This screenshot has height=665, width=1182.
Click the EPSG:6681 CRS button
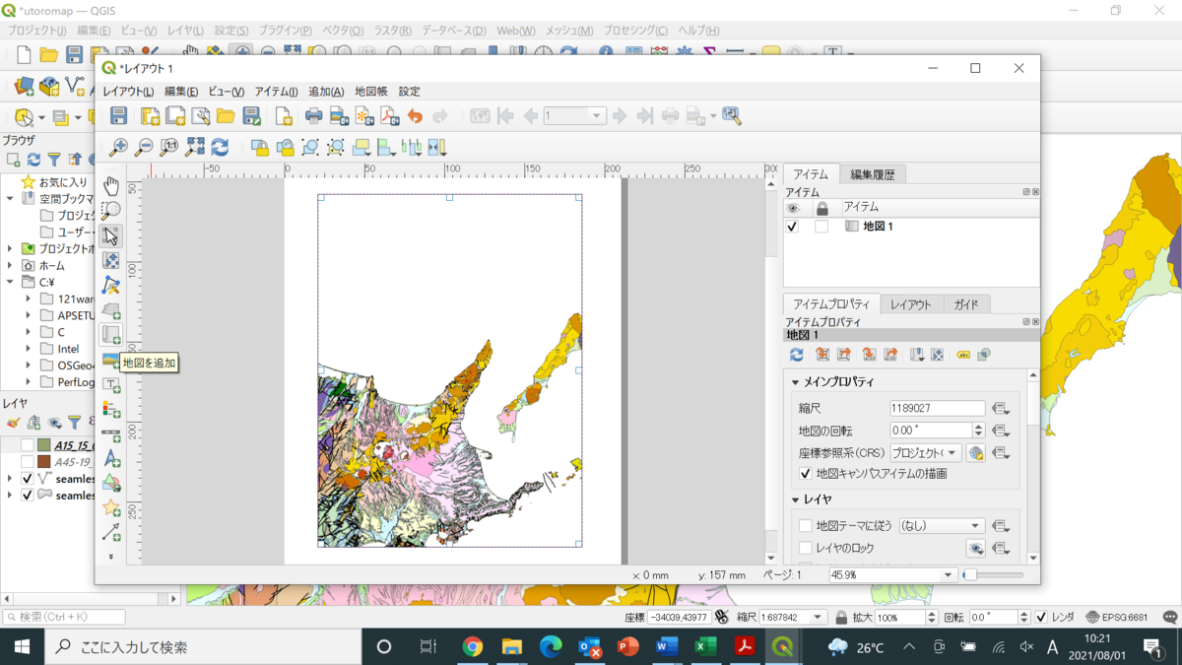coord(1117,618)
